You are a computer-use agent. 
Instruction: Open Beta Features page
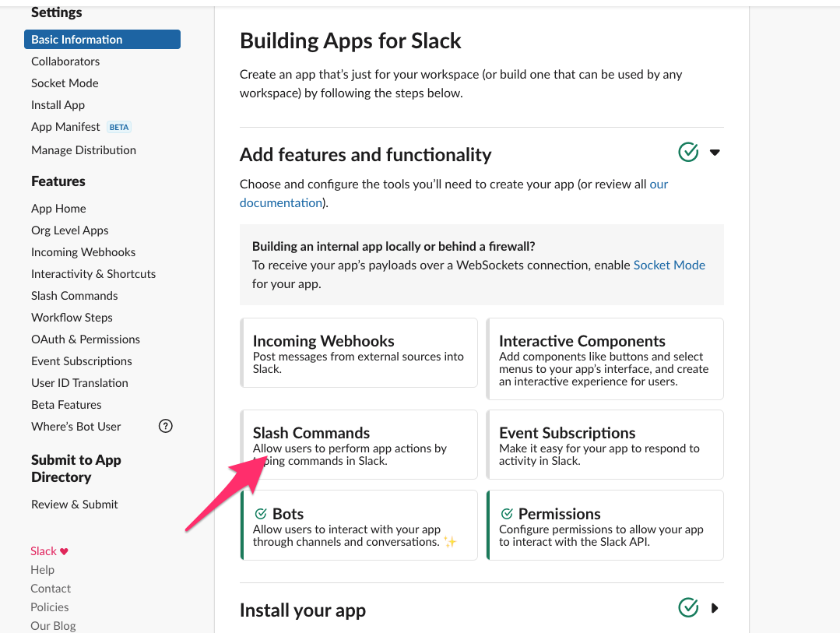point(66,405)
